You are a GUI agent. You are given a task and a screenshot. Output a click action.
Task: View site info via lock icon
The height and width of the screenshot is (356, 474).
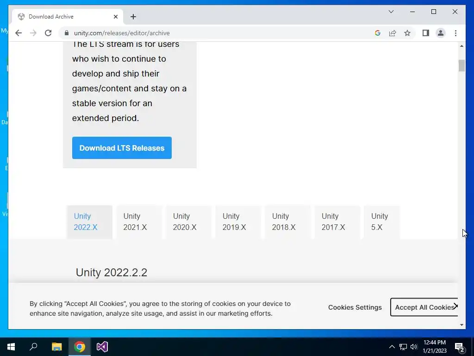tap(67, 33)
